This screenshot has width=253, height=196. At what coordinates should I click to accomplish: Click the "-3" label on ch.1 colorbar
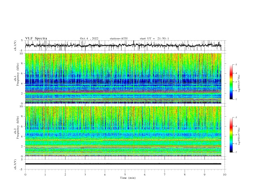click(236, 64)
